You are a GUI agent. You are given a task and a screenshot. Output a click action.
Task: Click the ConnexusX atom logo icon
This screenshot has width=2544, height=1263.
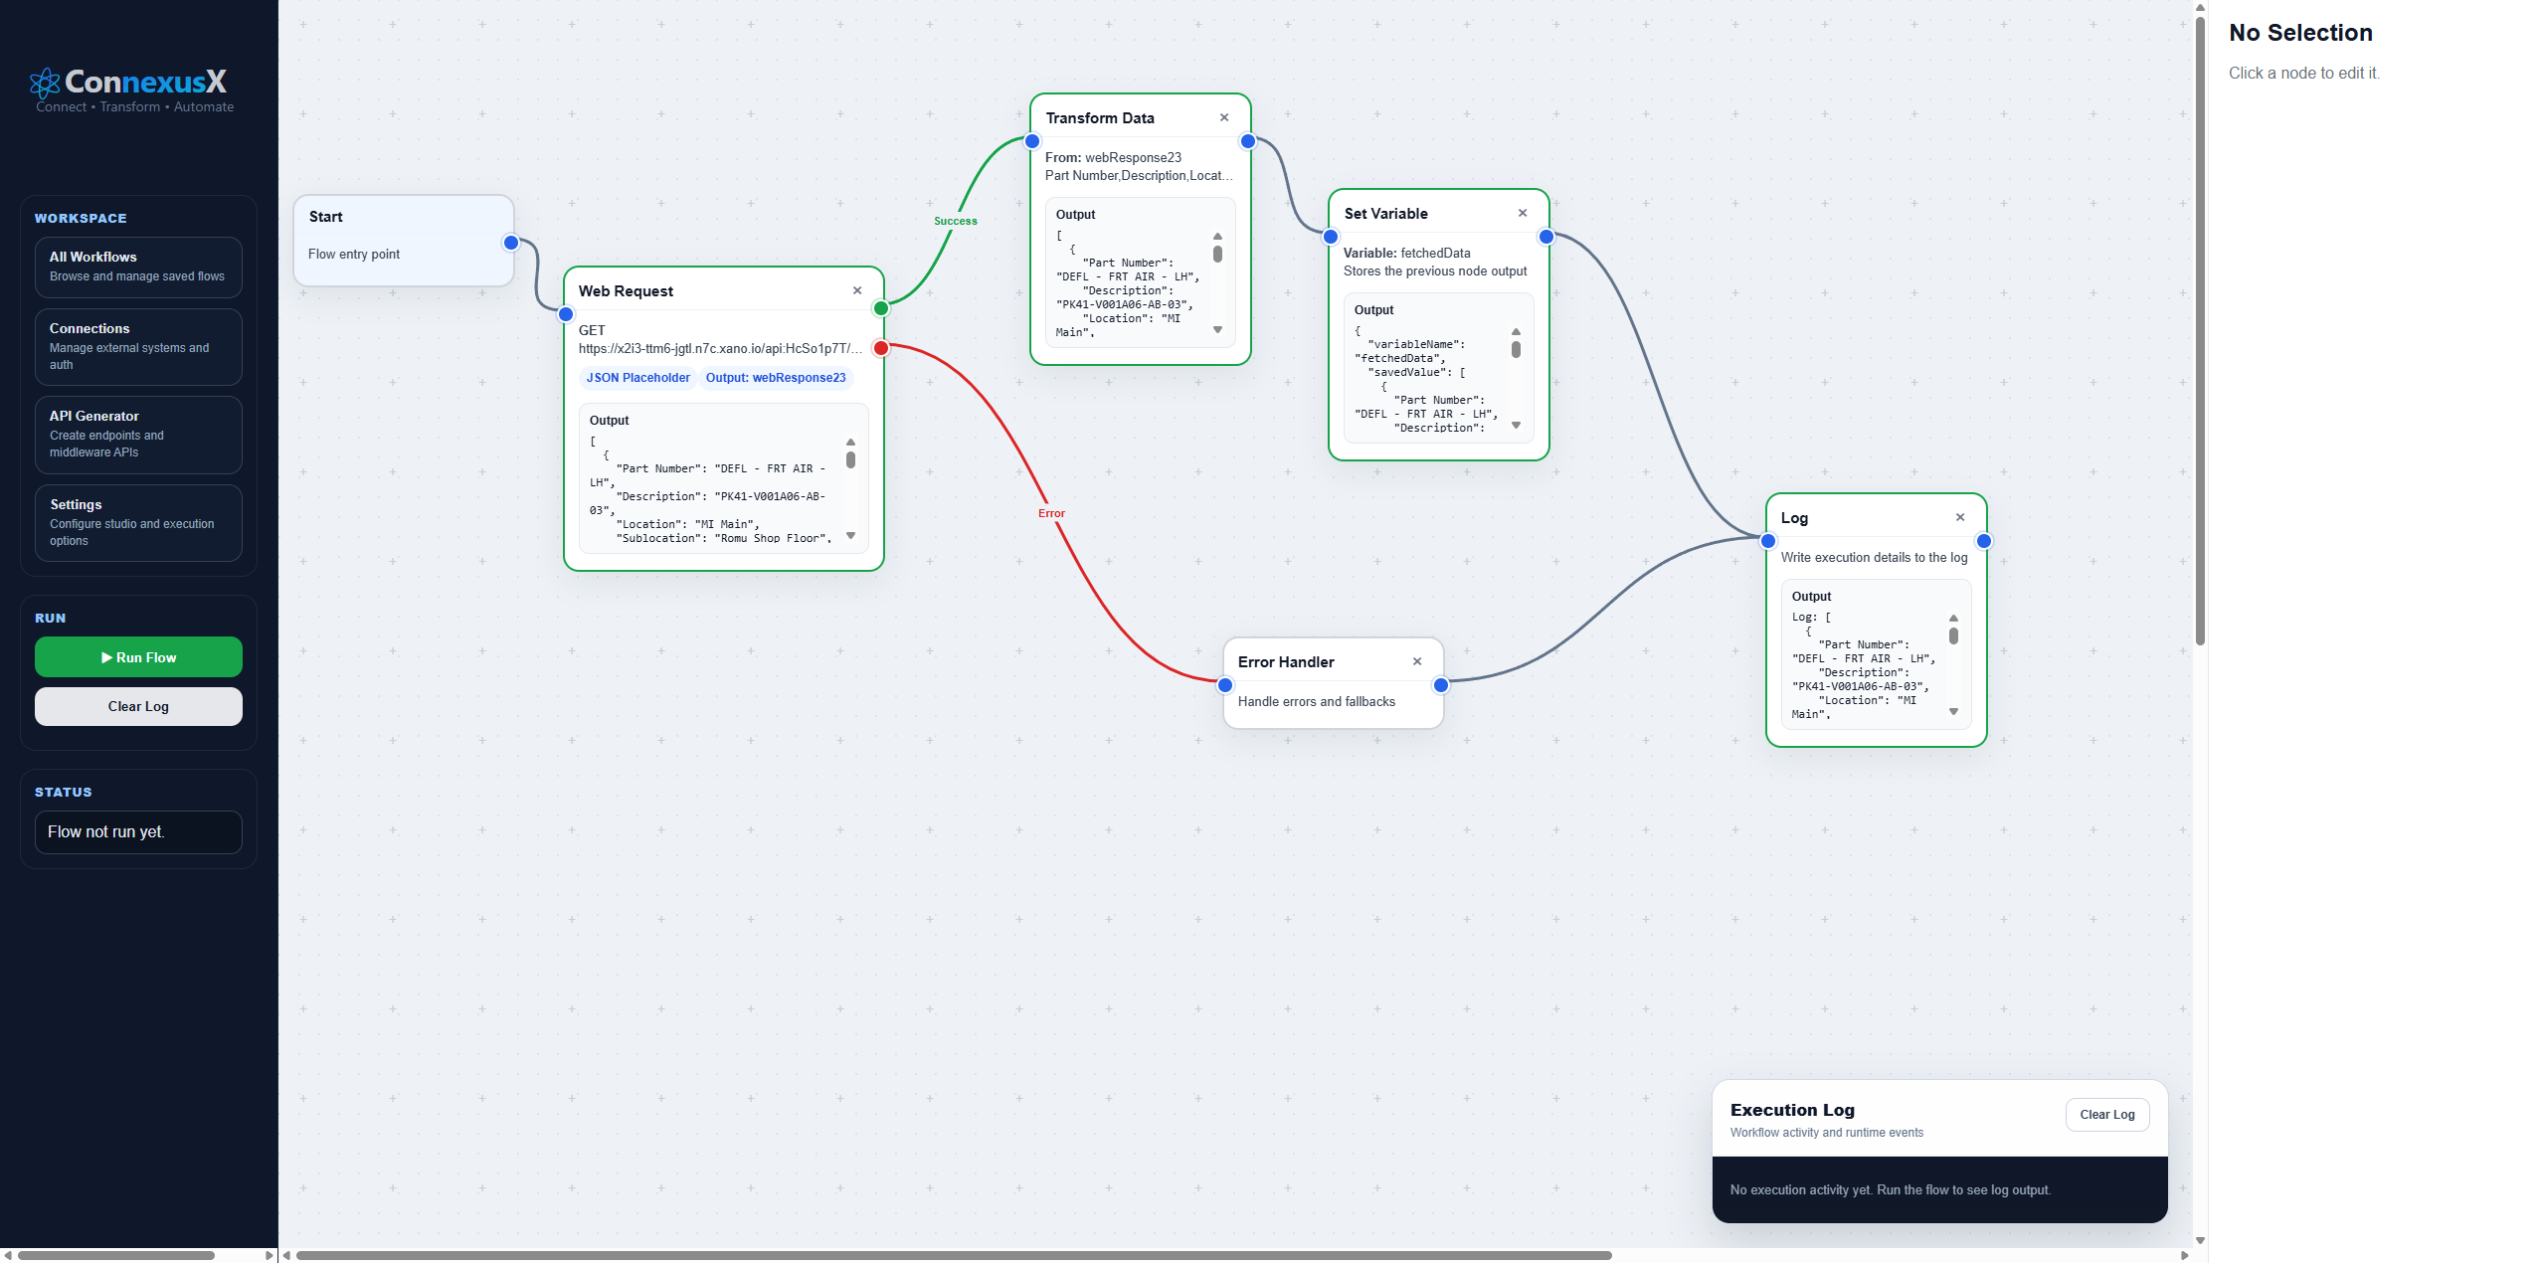[x=45, y=82]
